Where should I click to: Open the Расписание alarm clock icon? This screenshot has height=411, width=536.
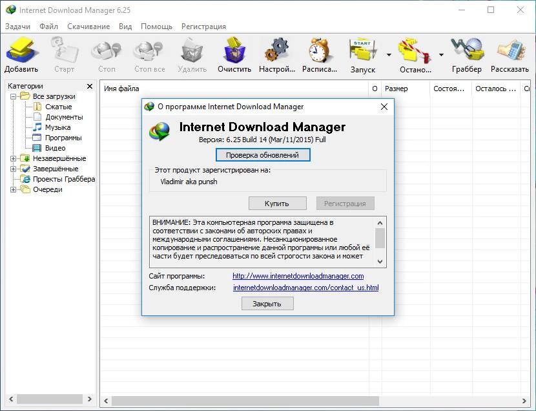pos(319,50)
